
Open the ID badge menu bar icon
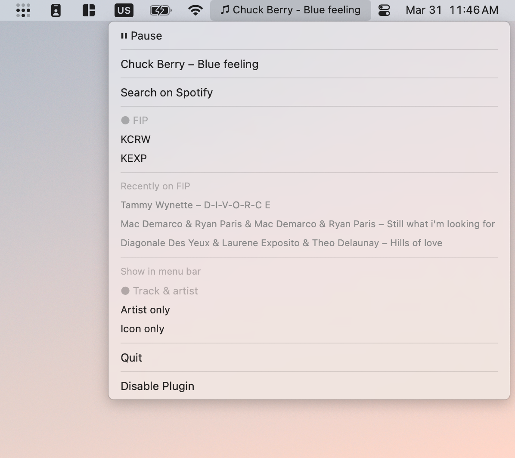pos(56,10)
